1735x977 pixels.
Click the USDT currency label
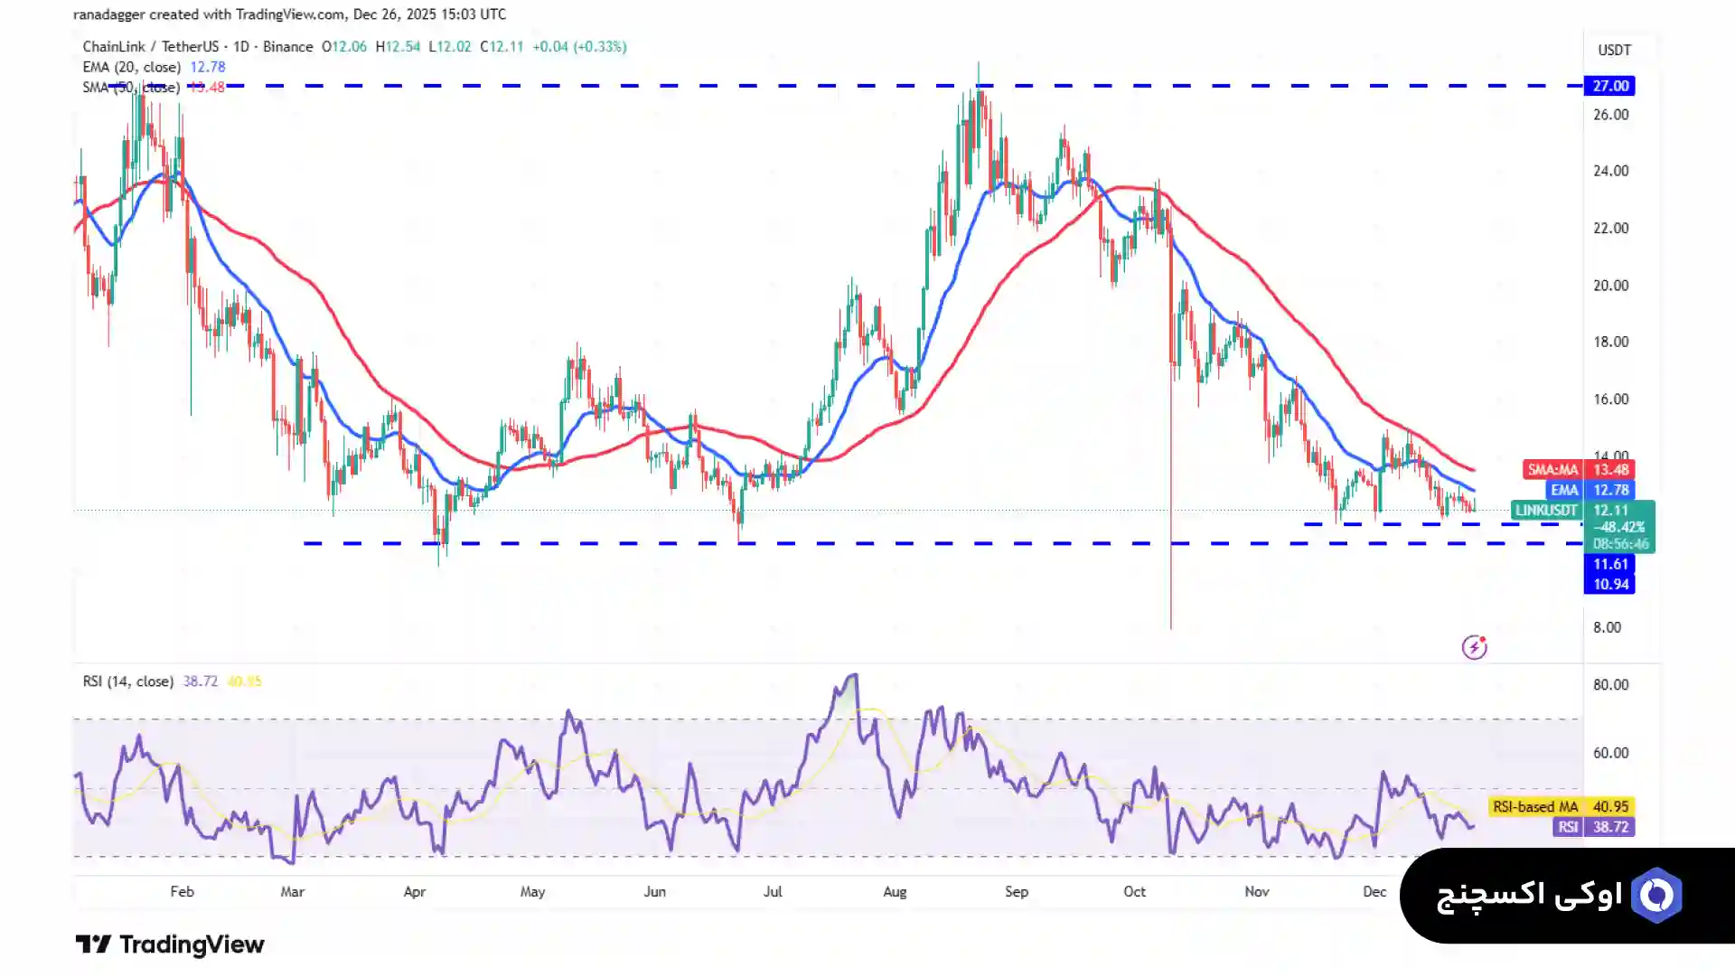point(1614,50)
